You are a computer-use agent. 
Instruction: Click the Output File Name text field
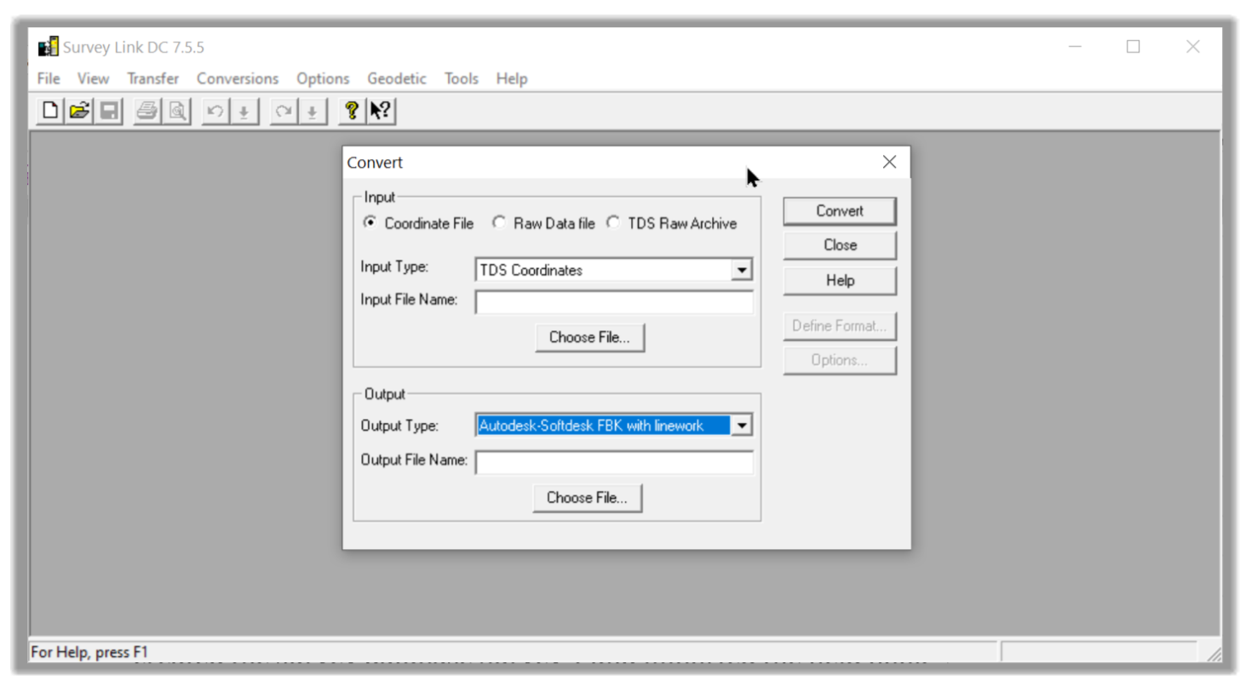click(614, 462)
